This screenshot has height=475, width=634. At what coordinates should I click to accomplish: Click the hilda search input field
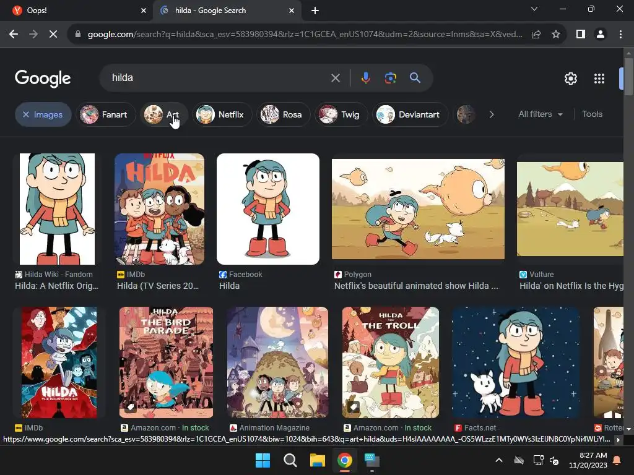(219, 78)
